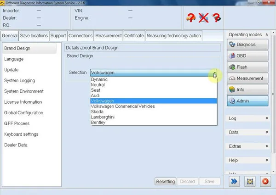Open the Certificate tab
Screen dimensions: 276x195
point(134,36)
